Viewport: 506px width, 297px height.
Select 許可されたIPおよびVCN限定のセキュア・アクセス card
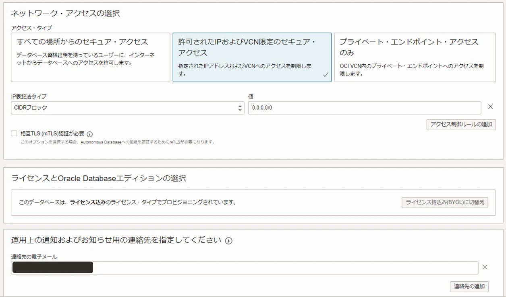click(x=252, y=57)
